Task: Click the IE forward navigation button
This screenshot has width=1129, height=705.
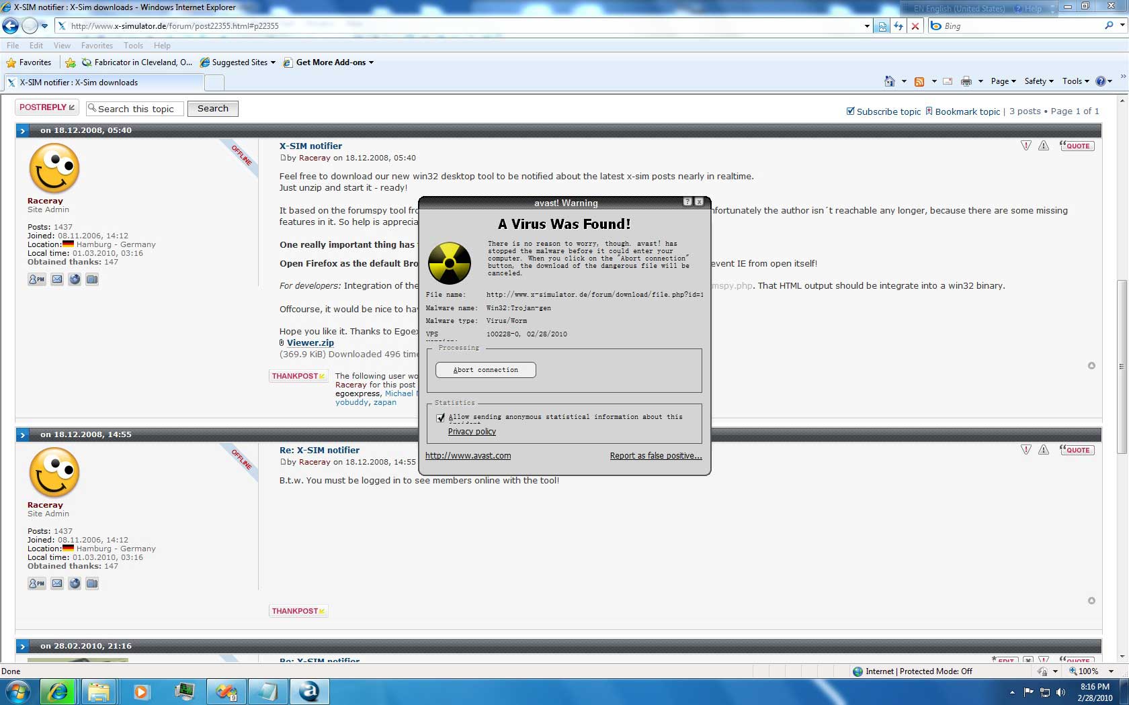Action: tap(30, 26)
